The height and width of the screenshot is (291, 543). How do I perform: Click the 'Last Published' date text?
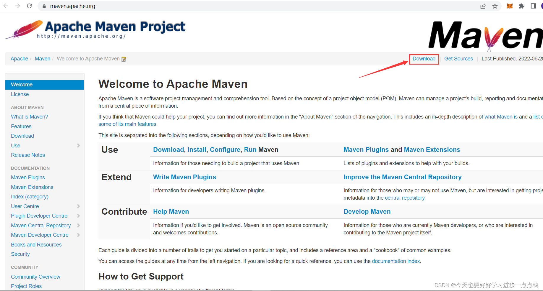[x=512, y=59]
